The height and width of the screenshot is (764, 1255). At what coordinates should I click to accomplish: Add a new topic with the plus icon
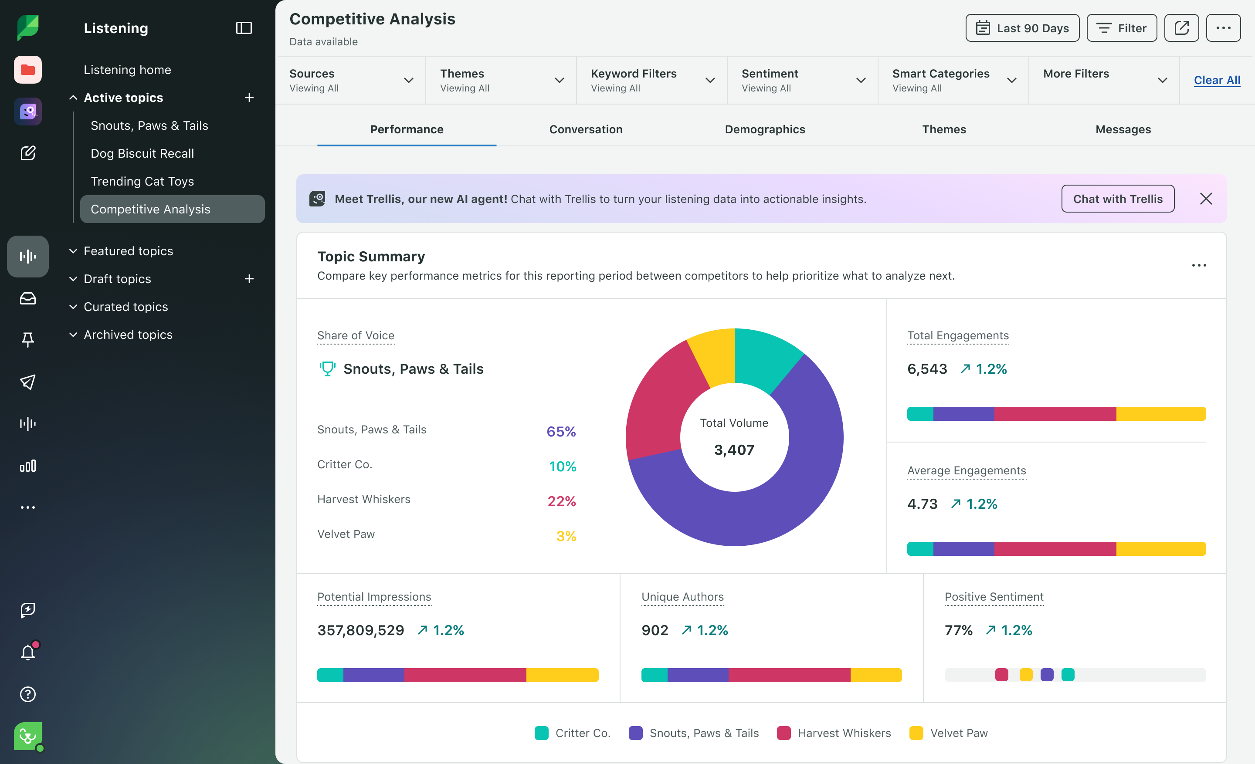pyautogui.click(x=249, y=97)
